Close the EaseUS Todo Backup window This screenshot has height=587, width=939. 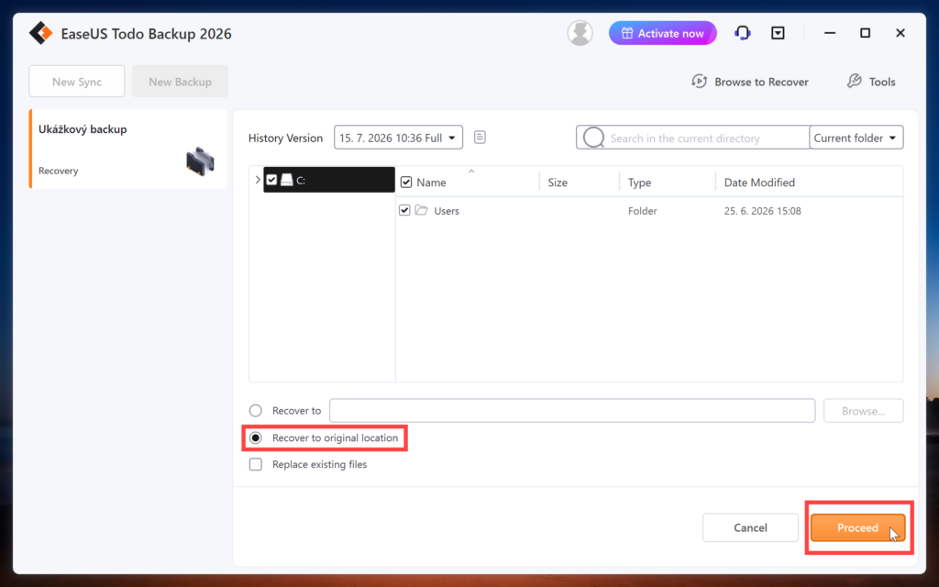tap(900, 33)
